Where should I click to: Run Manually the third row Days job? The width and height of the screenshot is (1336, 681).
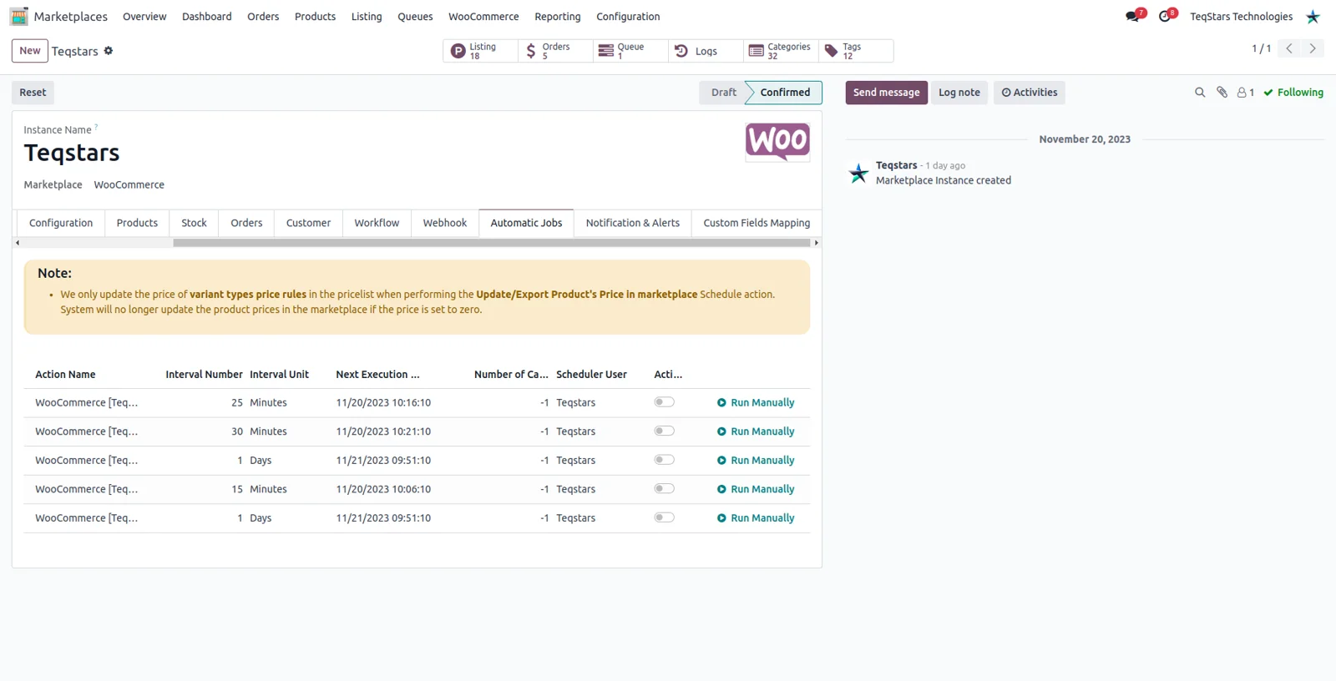point(756,461)
